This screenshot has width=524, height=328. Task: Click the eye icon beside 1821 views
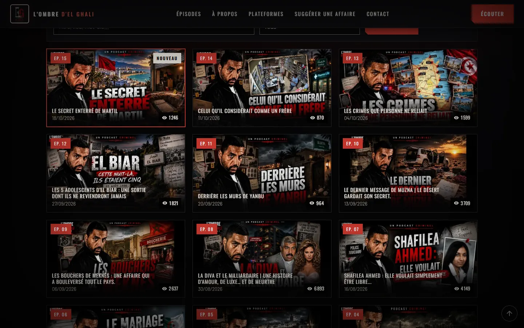pos(165,203)
